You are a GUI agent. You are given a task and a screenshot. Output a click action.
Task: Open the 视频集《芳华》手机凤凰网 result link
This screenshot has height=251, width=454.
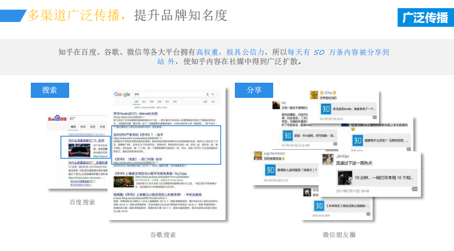coord(158,195)
